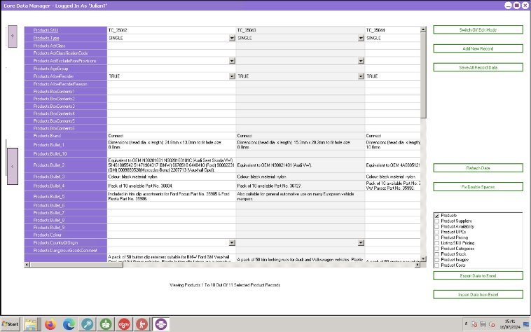
Task: Tick the Product Images checkbox
Action: [x=437, y=260]
